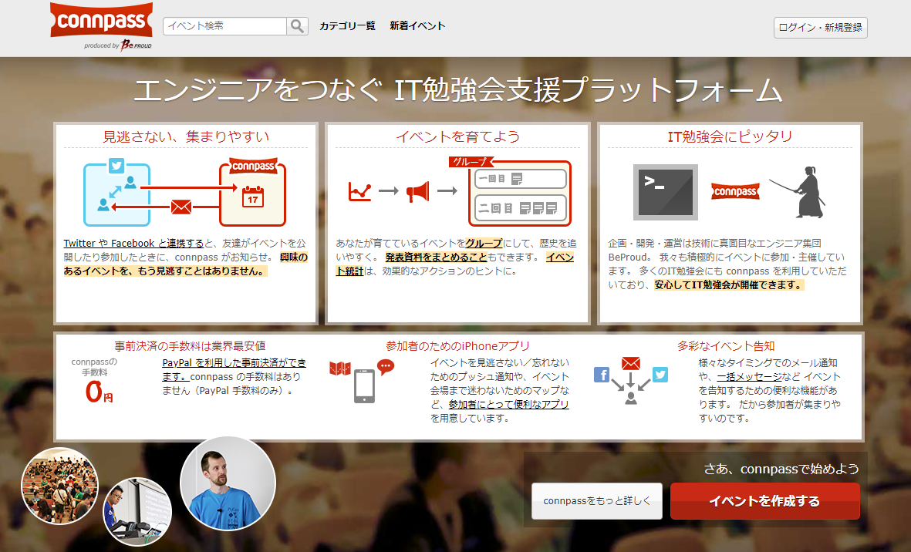Click the terminal prompt icon

click(665, 191)
